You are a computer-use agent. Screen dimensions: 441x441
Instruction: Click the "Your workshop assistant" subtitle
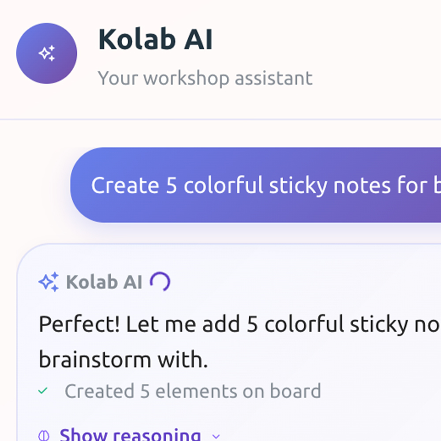click(x=205, y=78)
